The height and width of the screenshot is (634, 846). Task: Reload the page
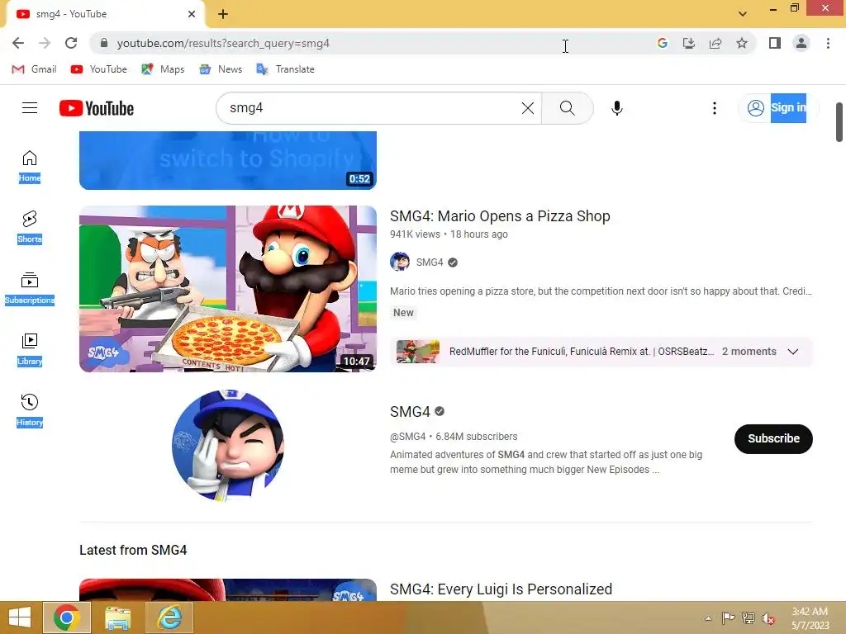[x=71, y=43]
